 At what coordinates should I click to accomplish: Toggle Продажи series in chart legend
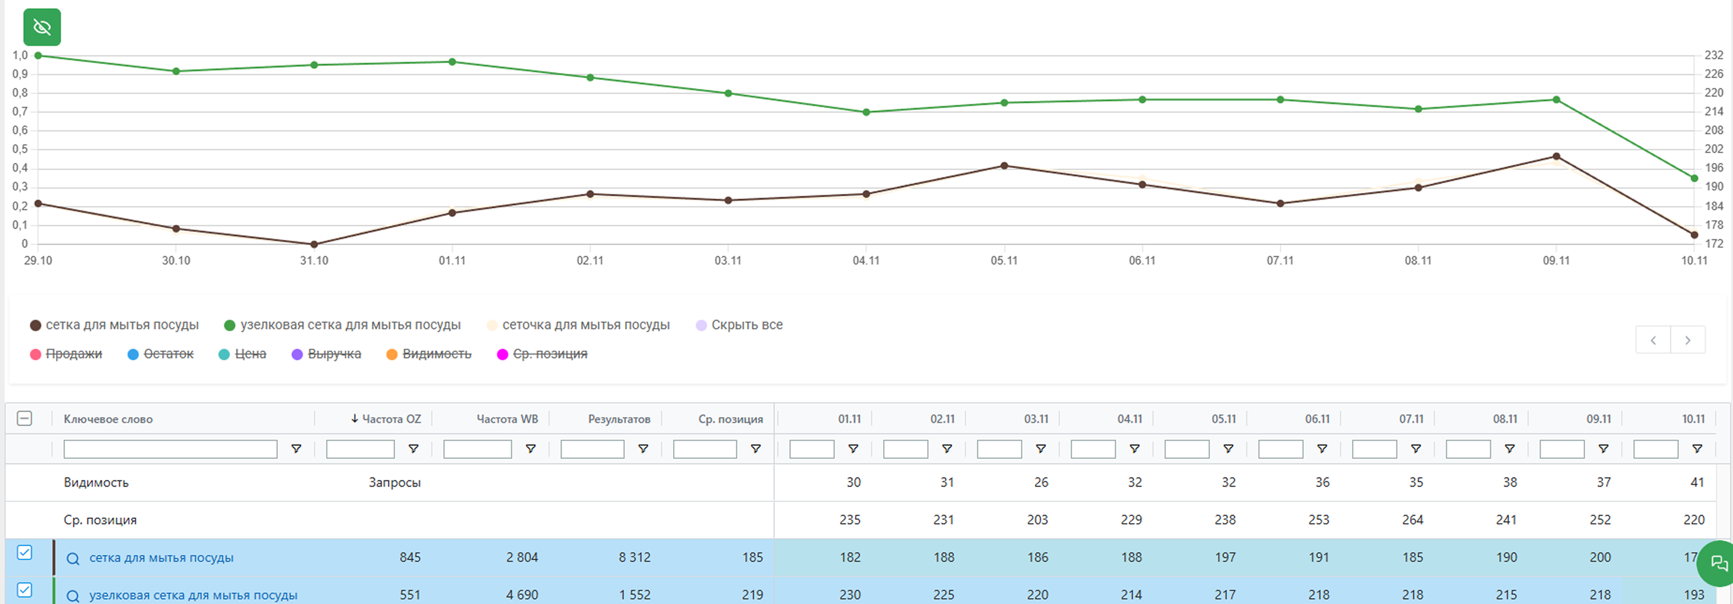73,354
